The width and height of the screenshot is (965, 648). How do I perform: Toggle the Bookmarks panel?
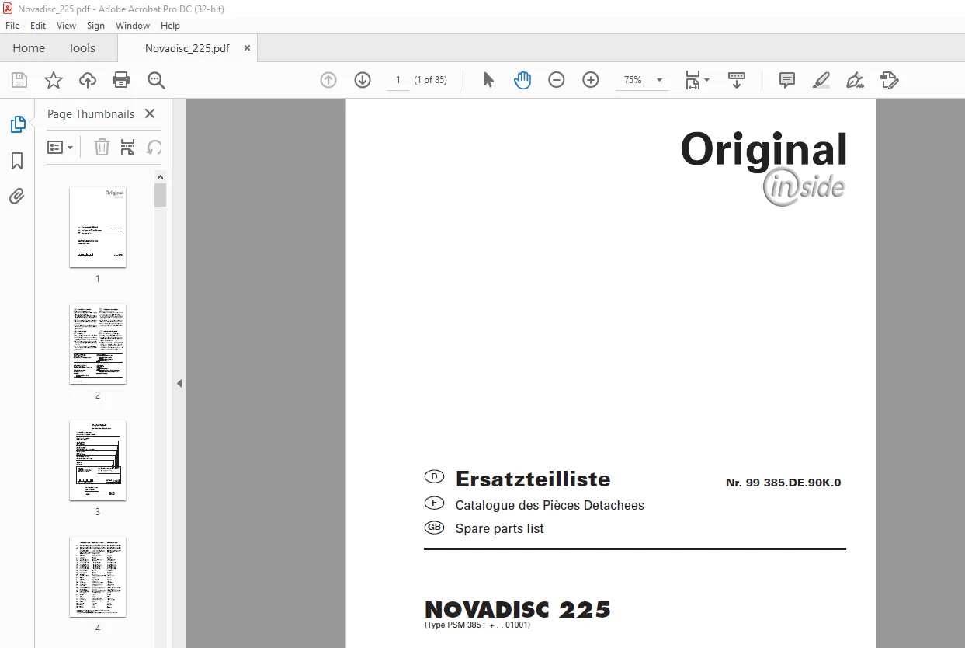[x=17, y=161]
